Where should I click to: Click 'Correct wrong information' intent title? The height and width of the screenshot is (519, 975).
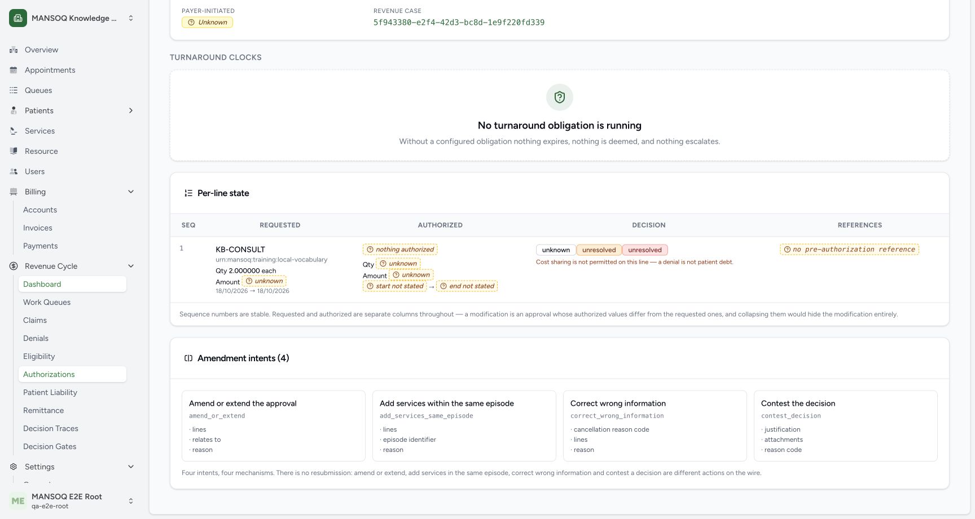click(618, 403)
